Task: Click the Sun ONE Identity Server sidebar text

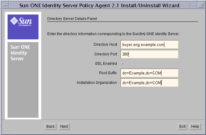Action: pyautogui.click(x=20, y=53)
